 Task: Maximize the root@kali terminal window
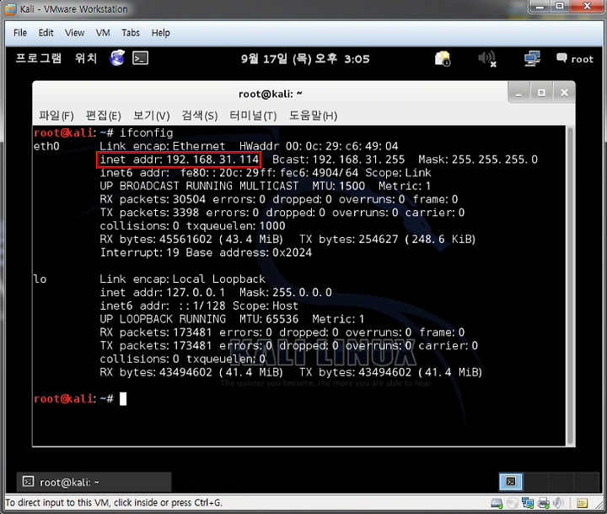(x=541, y=93)
